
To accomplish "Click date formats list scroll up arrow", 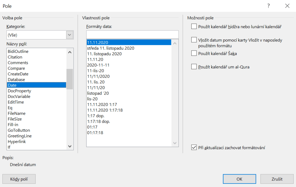I will 175,43.
